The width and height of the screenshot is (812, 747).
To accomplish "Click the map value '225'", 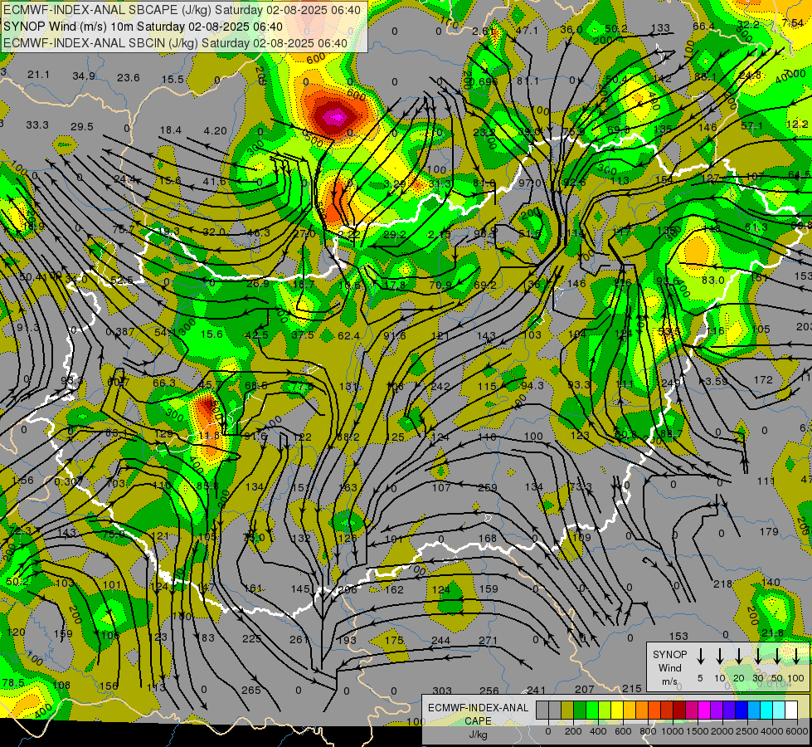I will 251,638.
